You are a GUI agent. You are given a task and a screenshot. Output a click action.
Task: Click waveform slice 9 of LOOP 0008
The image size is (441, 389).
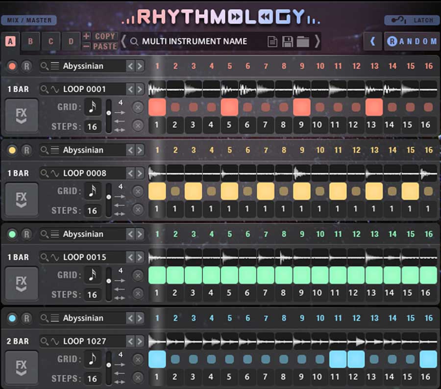pyautogui.click(x=301, y=173)
